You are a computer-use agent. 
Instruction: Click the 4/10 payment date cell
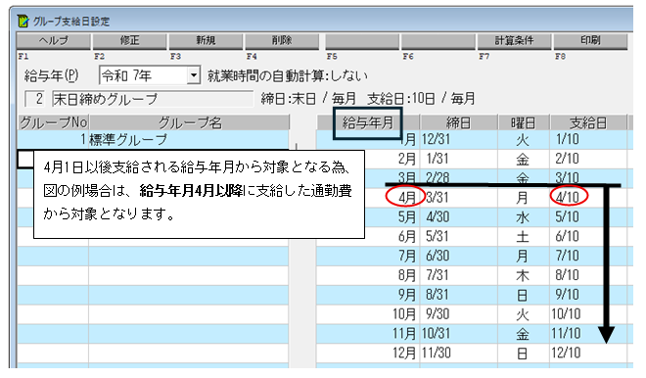coord(588,198)
